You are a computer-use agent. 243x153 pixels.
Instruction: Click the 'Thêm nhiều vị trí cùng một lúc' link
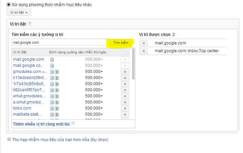[41, 124]
